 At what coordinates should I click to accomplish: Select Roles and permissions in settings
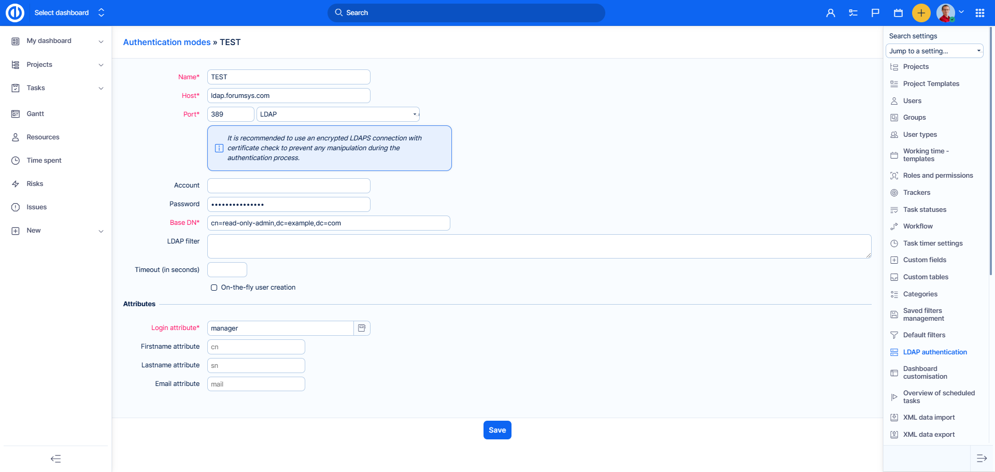pos(937,176)
